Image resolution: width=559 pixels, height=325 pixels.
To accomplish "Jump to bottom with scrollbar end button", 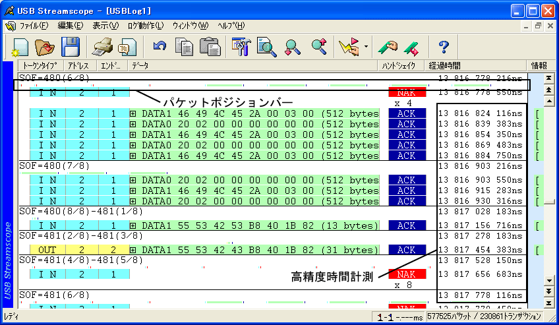I will point(548,304).
